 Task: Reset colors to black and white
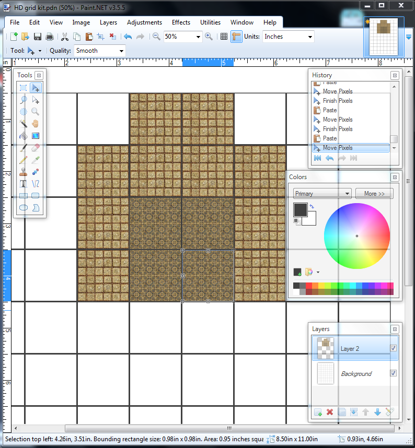tap(297, 222)
